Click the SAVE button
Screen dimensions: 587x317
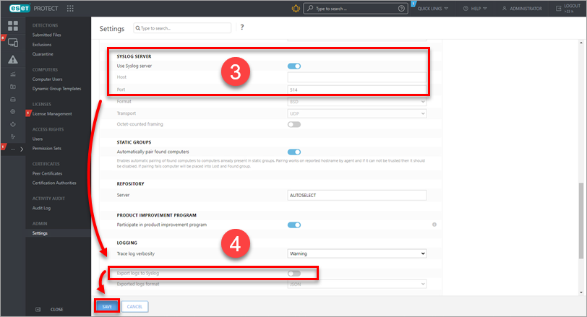[x=107, y=307]
